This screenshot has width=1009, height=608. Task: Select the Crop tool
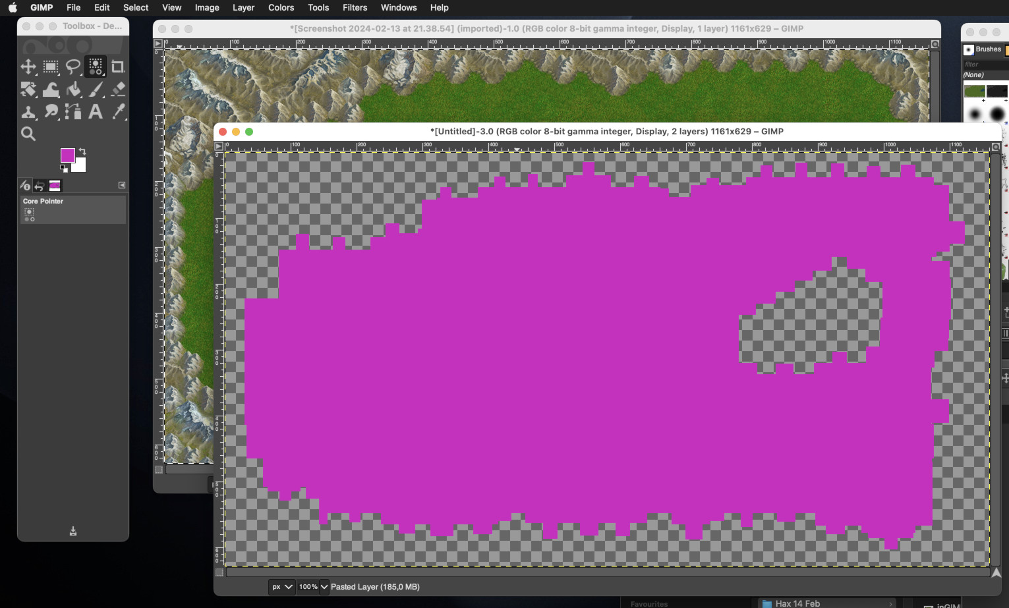(118, 67)
